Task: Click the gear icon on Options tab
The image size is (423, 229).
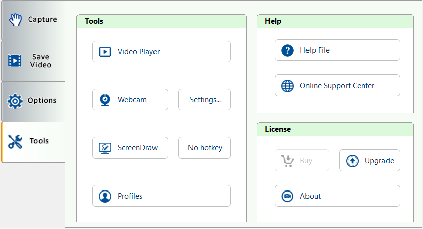Action: (15, 101)
